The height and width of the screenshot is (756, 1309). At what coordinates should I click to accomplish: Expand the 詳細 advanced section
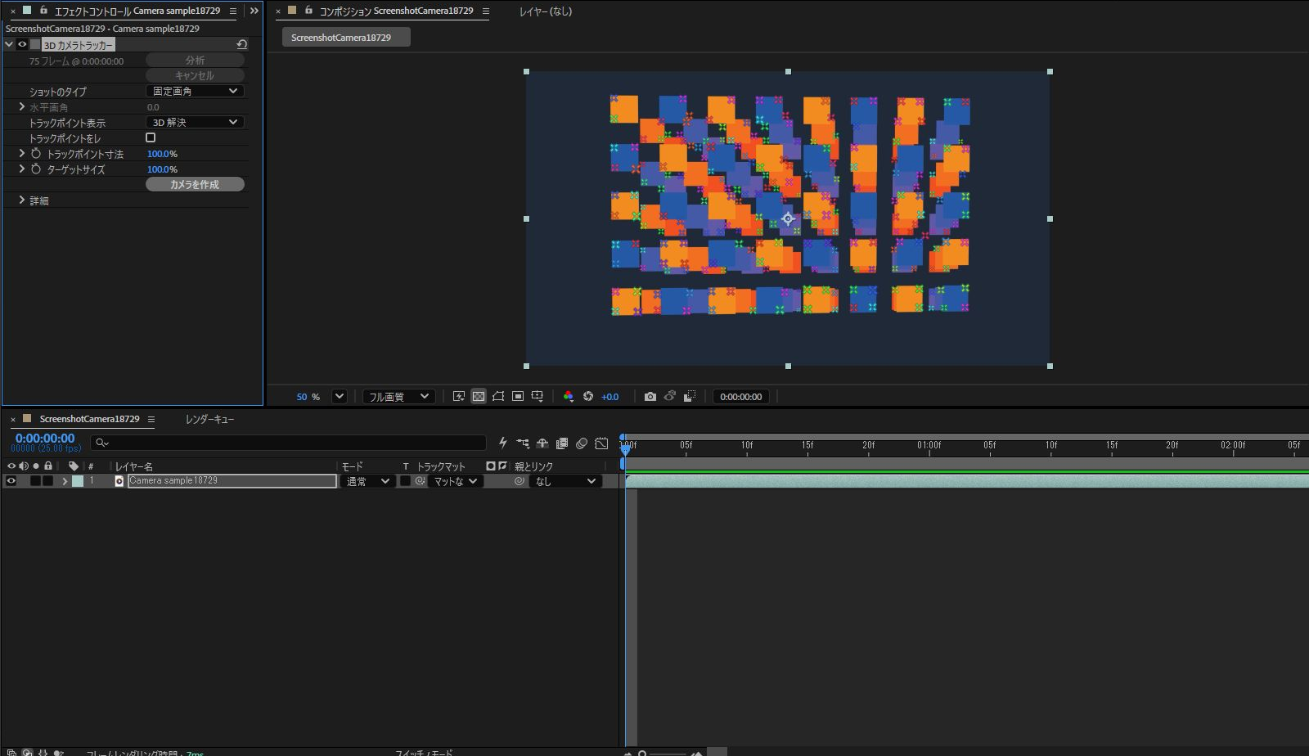tap(22, 200)
